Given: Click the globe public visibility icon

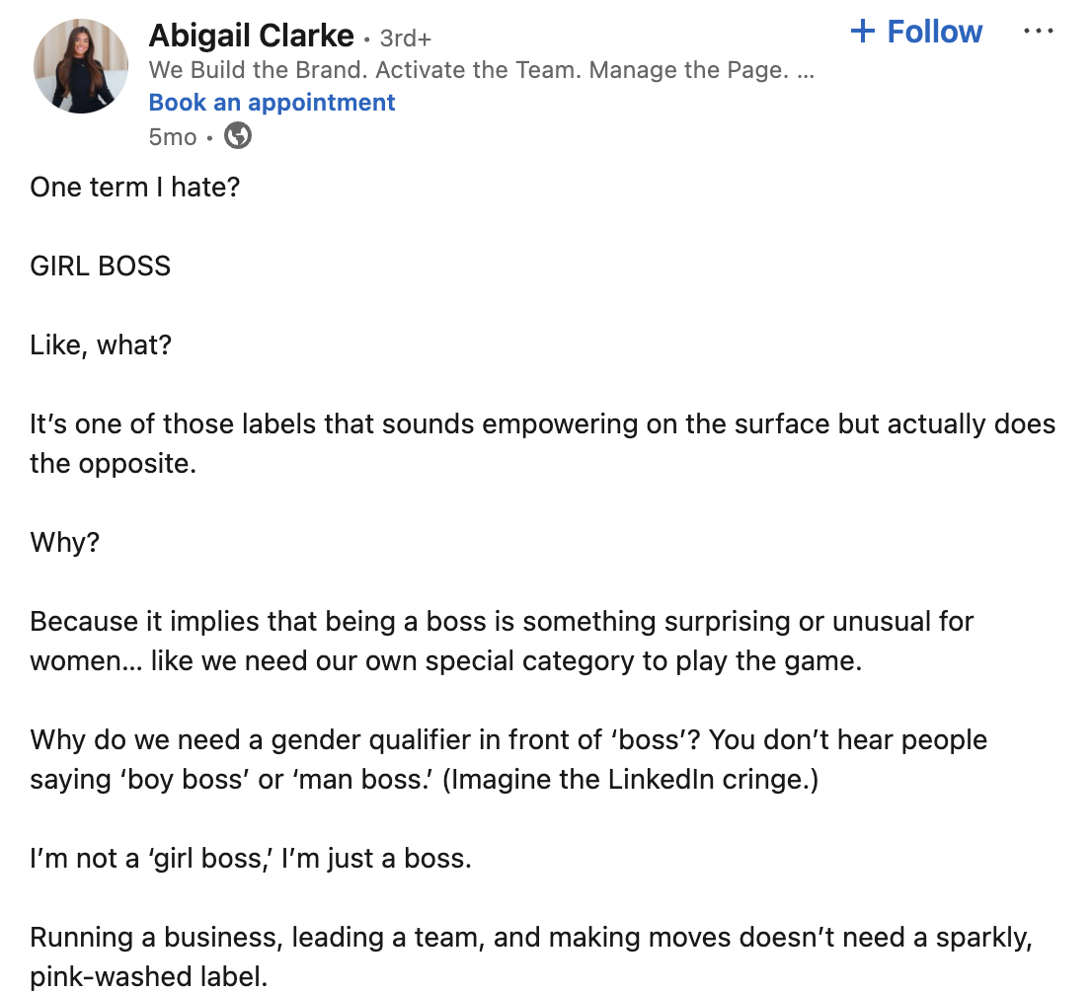Looking at the screenshot, I should (x=238, y=136).
